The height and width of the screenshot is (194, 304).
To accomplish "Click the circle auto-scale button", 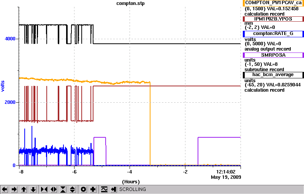I will (x=83, y=189).
